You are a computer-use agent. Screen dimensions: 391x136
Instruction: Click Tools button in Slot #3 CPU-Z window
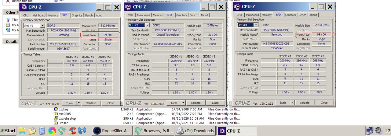(283, 103)
